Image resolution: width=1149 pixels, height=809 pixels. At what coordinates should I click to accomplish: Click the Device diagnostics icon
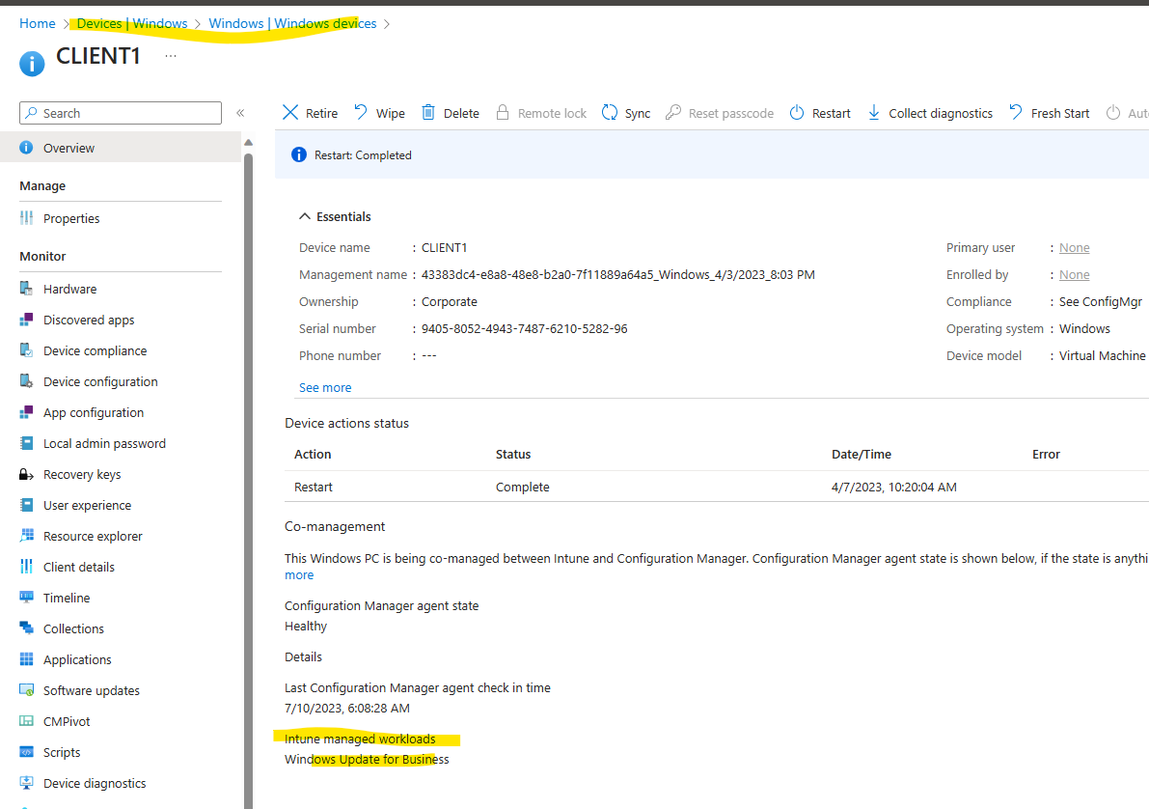[26, 783]
